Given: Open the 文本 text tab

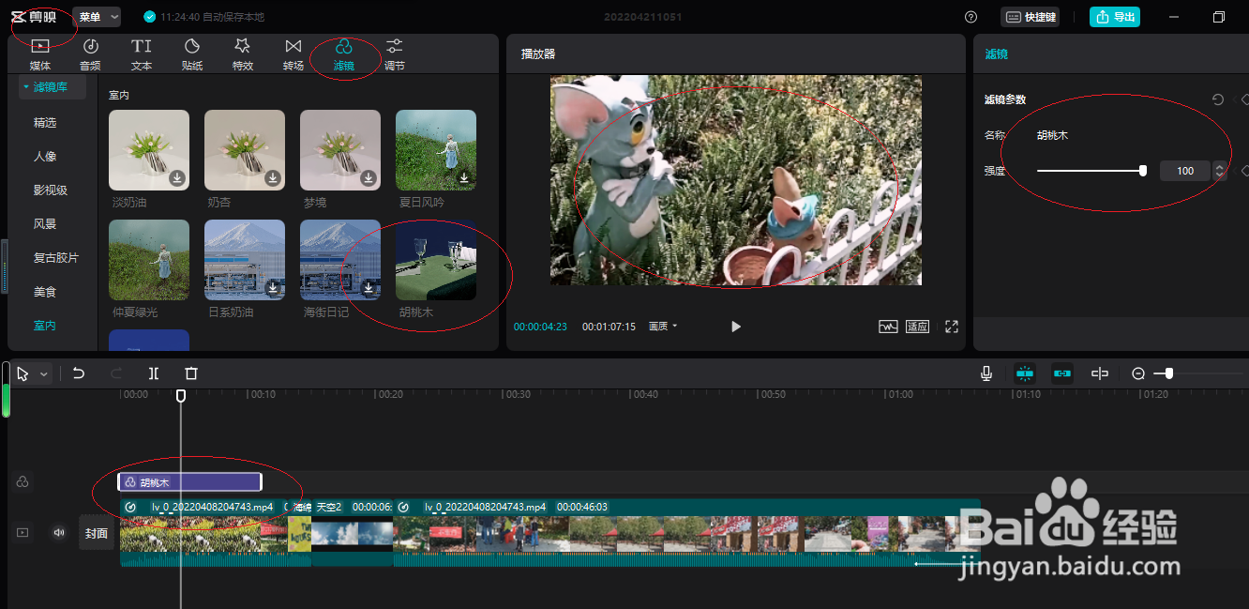Looking at the screenshot, I should (x=141, y=54).
